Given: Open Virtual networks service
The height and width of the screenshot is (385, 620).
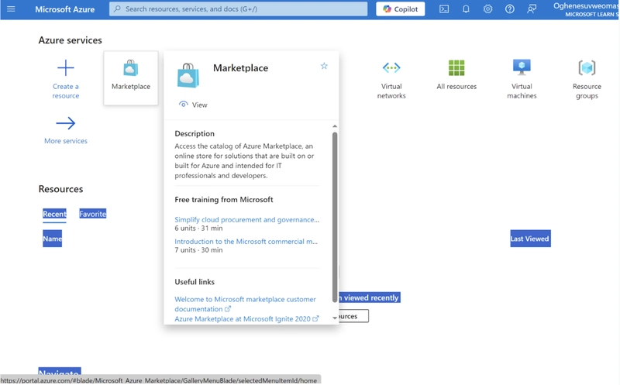Looking at the screenshot, I should tap(391, 79).
